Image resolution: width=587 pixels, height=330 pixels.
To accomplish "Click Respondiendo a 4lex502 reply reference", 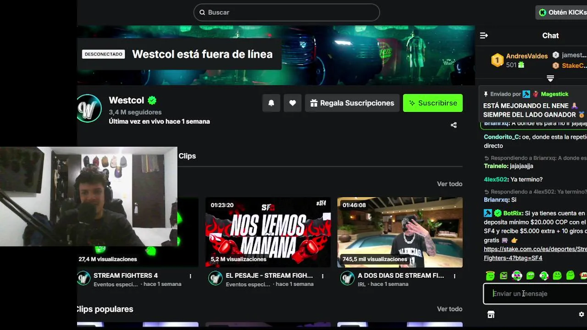I will 535,192.
